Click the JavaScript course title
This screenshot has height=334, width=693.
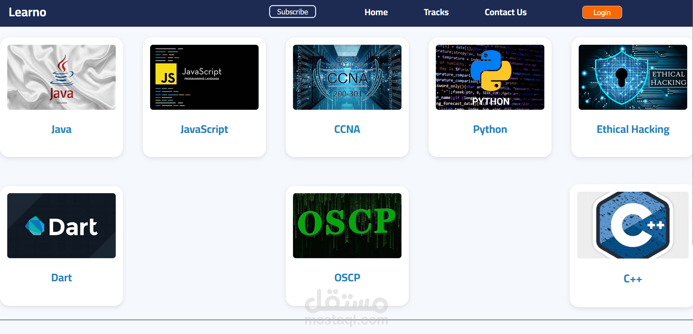204,129
